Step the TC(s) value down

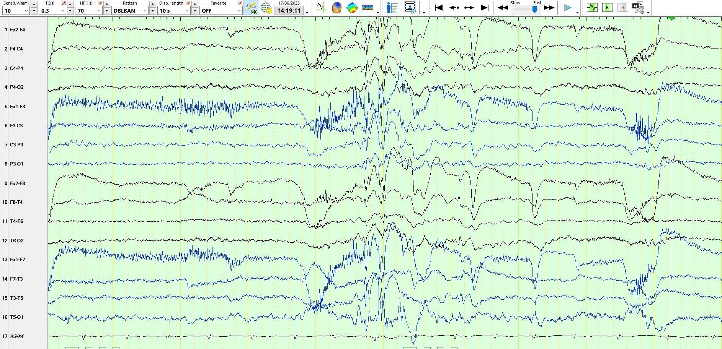point(70,11)
